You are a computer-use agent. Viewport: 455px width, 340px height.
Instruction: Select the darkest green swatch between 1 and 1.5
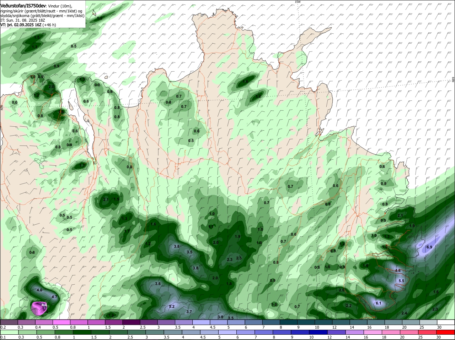82,333
